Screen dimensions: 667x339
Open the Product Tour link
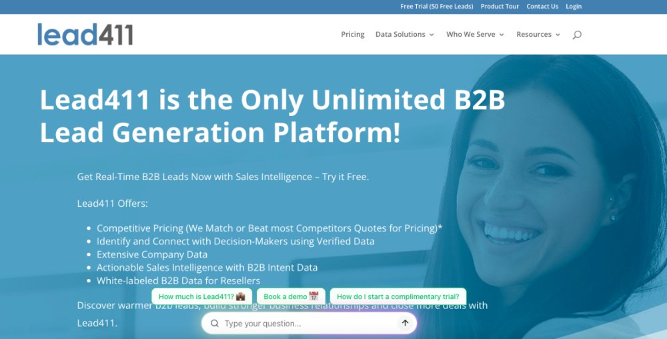(x=500, y=7)
